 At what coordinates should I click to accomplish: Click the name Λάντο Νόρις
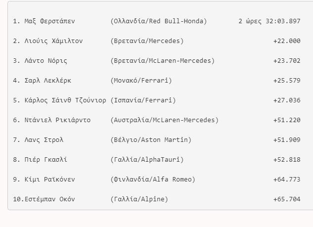tap(46, 61)
